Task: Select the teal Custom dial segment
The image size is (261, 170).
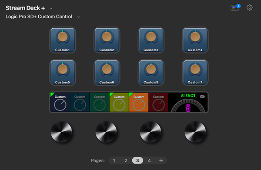Action: click(80, 102)
